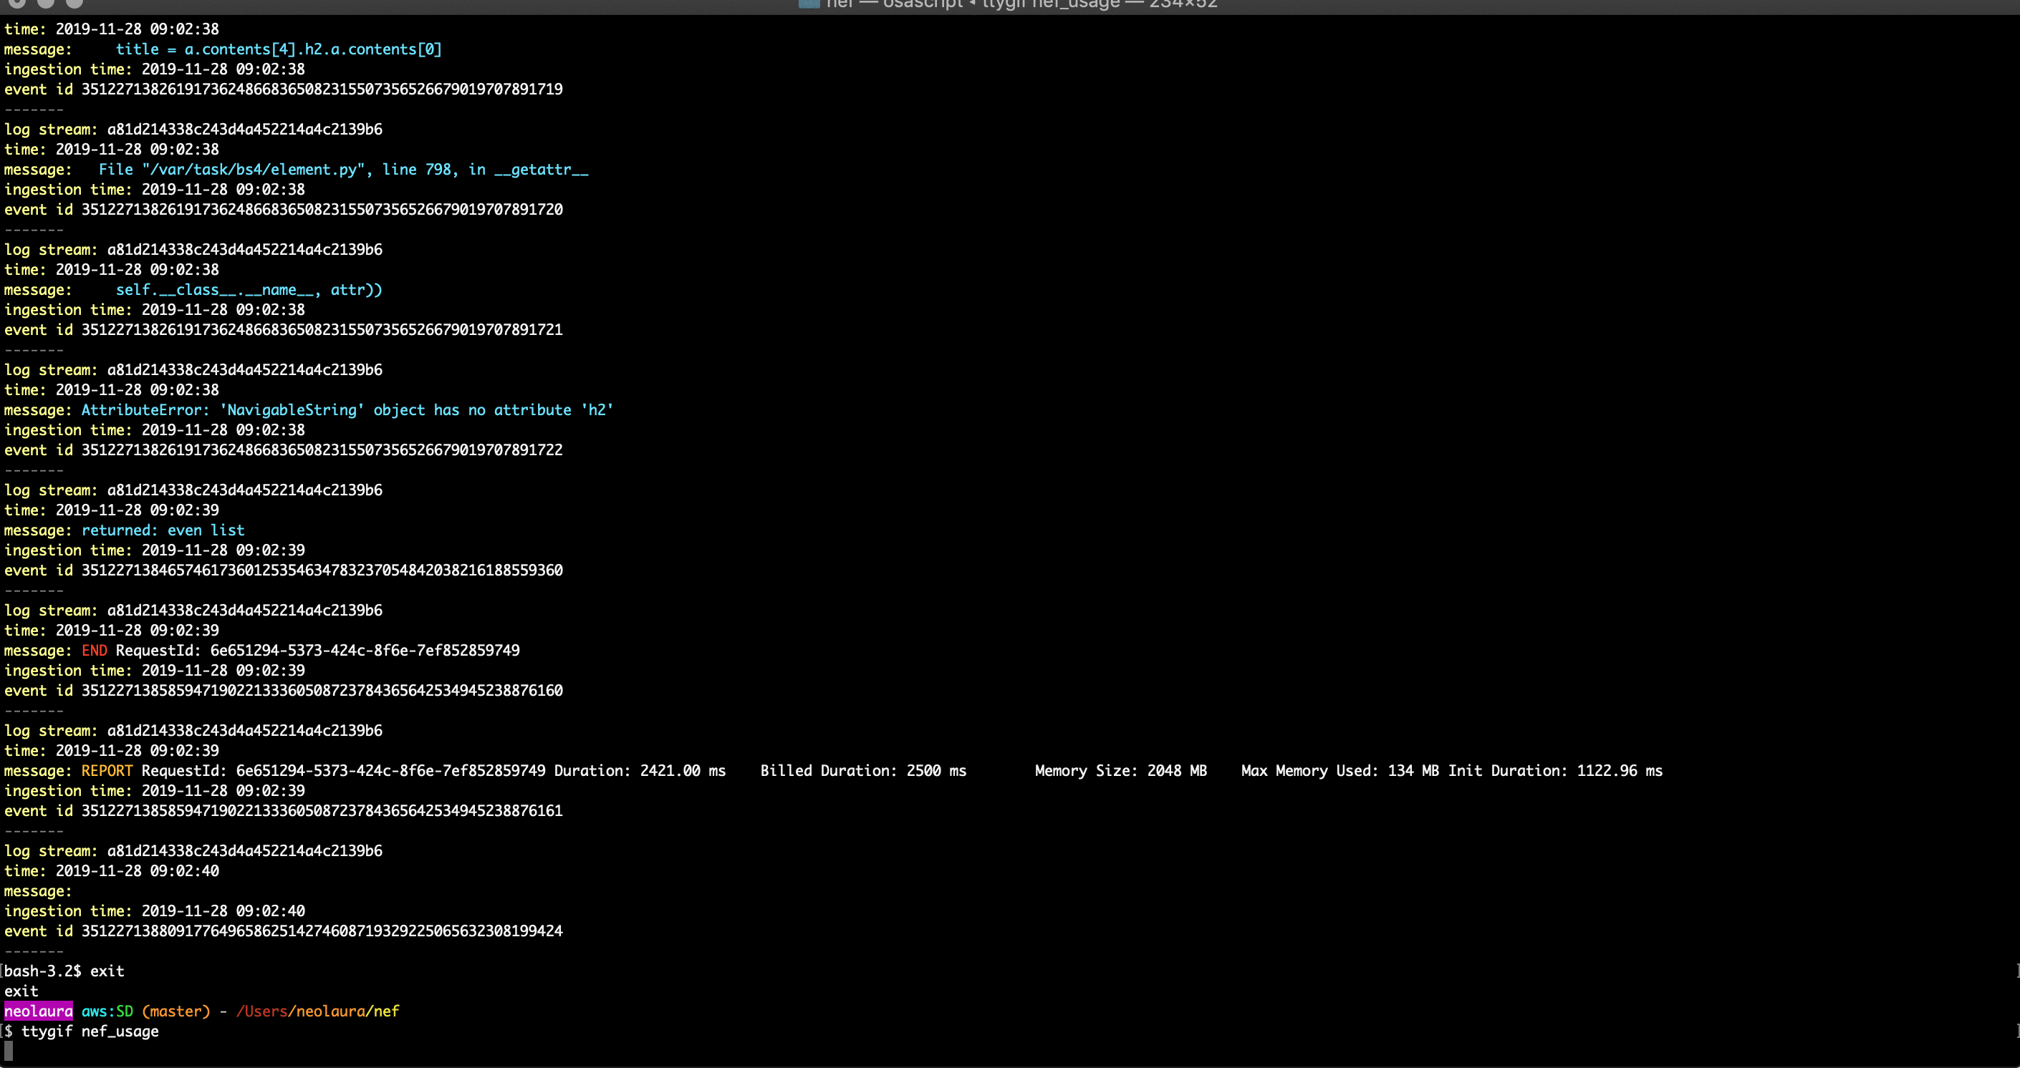The height and width of the screenshot is (1068, 2020).
Task: Click the directory path /Users/neolaura/nef
Action: [317, 1011]
